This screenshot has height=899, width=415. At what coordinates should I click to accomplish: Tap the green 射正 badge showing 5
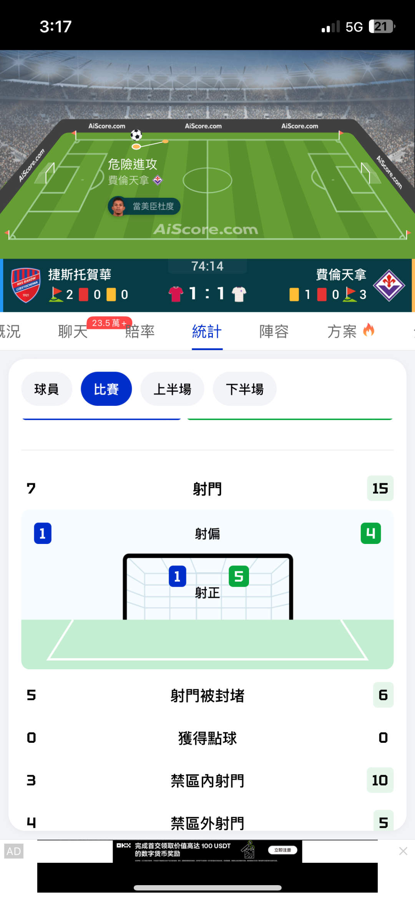(x=239, y=576)
